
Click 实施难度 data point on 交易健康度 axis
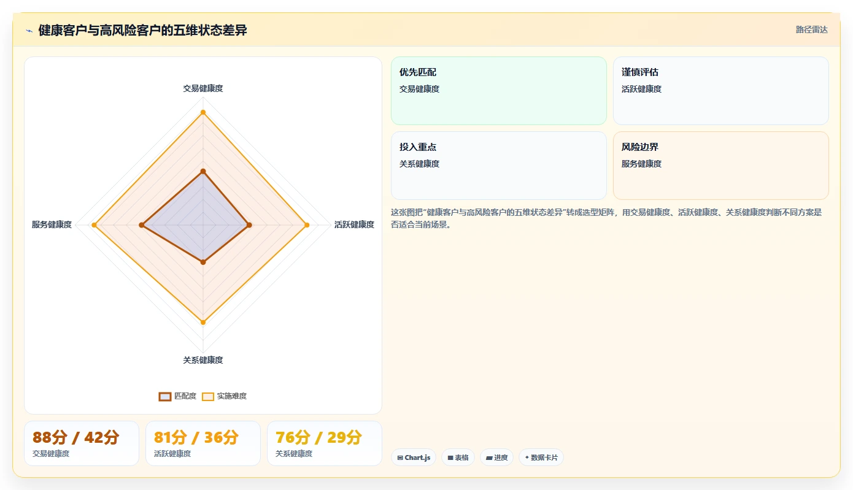tap(203, 112)
